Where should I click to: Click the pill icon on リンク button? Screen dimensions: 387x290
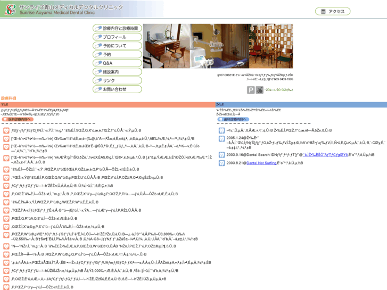coord(98,80)
